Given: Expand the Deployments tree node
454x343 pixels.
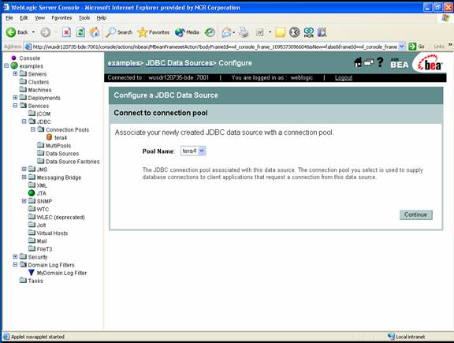Looking at the screenshot, I should click(15, 98).
